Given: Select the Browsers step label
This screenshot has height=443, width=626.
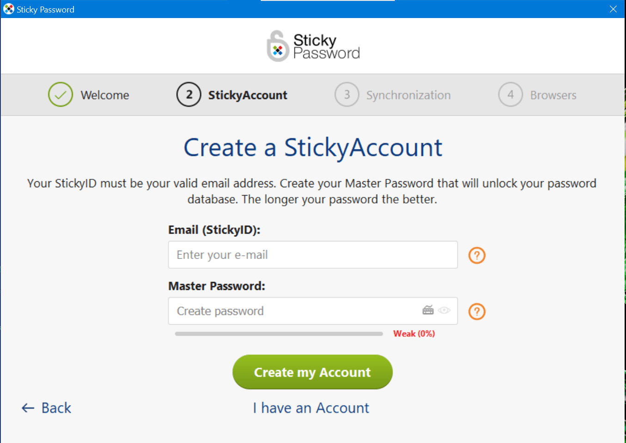Looking at the screenshot, I should [553, 95].
